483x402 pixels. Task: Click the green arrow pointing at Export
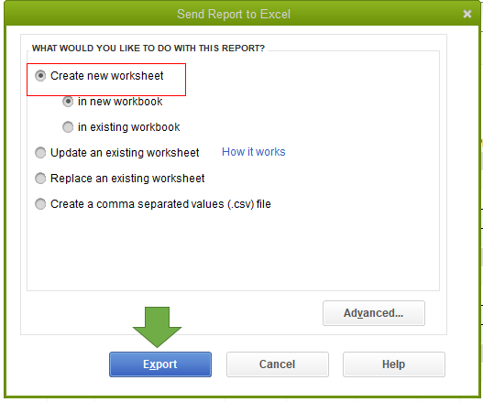click(157, 327)
